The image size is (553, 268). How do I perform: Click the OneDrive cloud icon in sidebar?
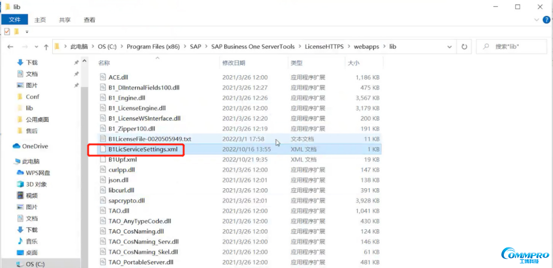16,146
